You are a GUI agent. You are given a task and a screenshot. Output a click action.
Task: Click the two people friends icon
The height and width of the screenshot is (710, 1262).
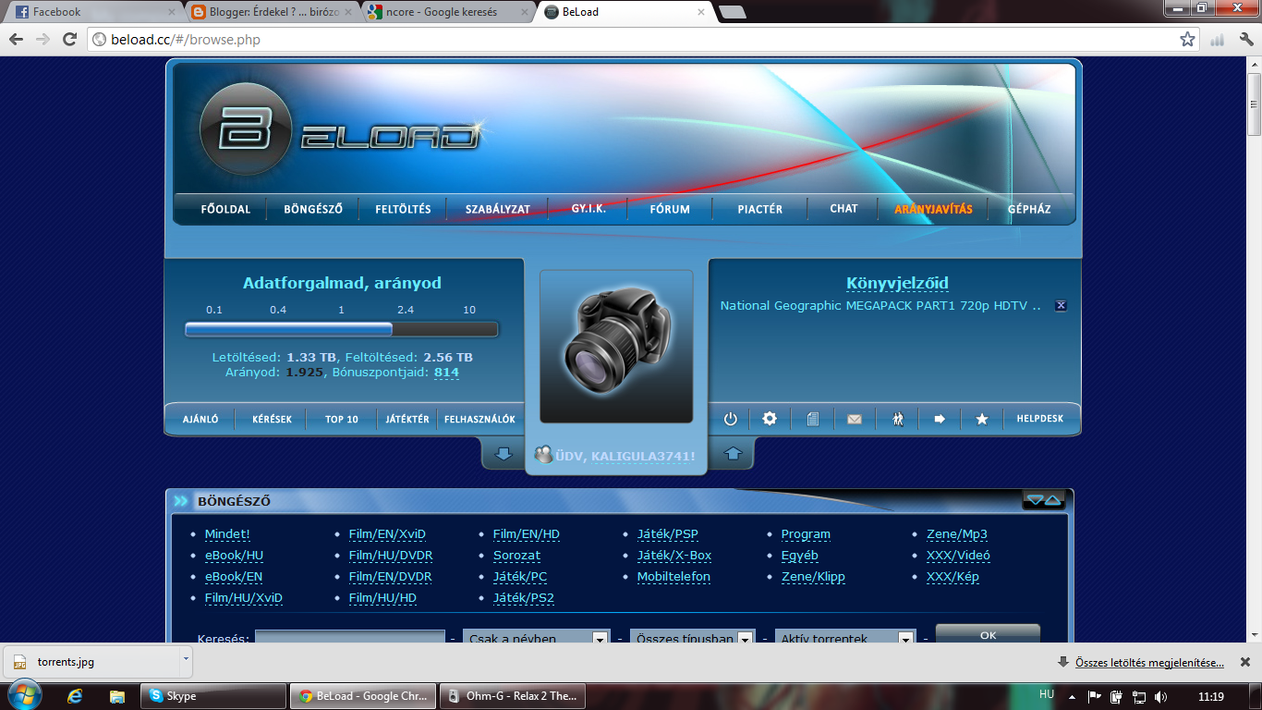(x=898, y=419)
